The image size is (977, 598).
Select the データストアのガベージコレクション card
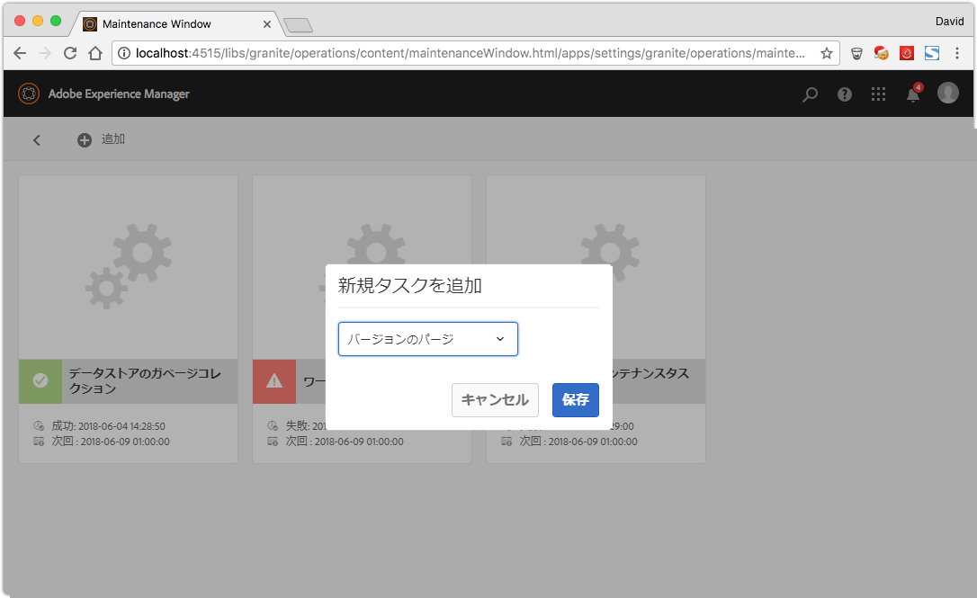129,319
